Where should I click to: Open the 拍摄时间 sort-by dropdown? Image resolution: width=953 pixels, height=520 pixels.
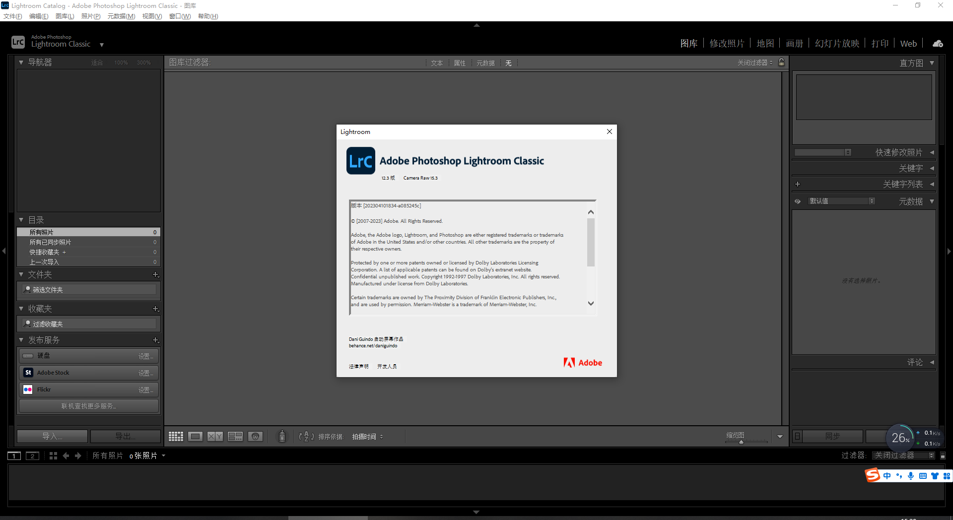pyautogui.click(x=367, y=437)
